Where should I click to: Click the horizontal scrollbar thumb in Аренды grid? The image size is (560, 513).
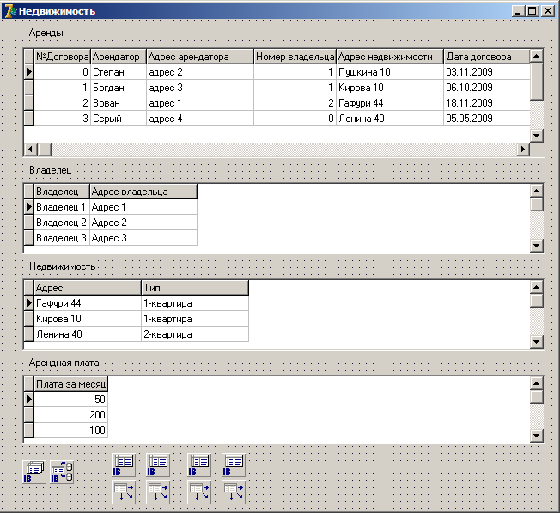coord(45,149)
